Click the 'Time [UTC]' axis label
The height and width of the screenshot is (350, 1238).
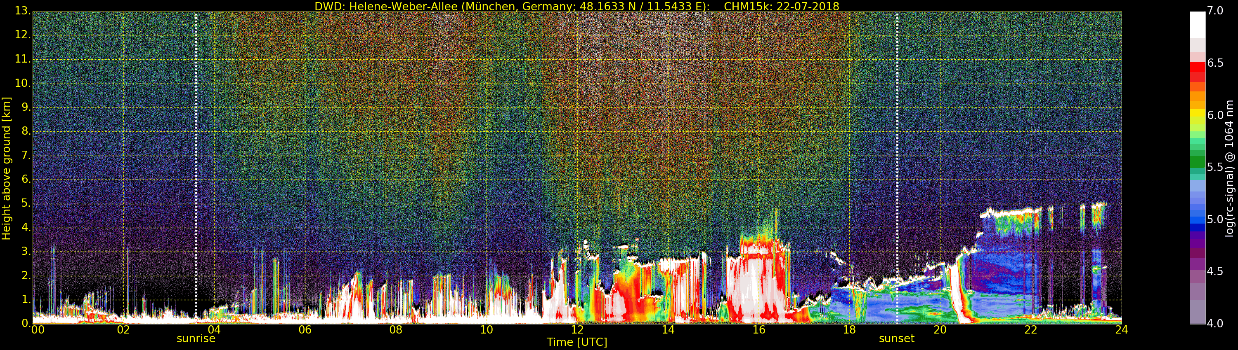click(x=577, y=342)
